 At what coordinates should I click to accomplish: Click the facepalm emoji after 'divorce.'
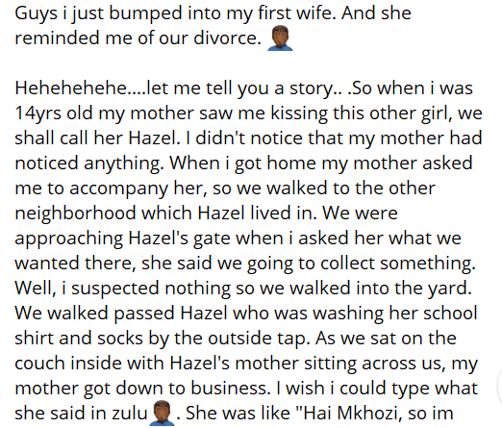click(x=280, y=38)
